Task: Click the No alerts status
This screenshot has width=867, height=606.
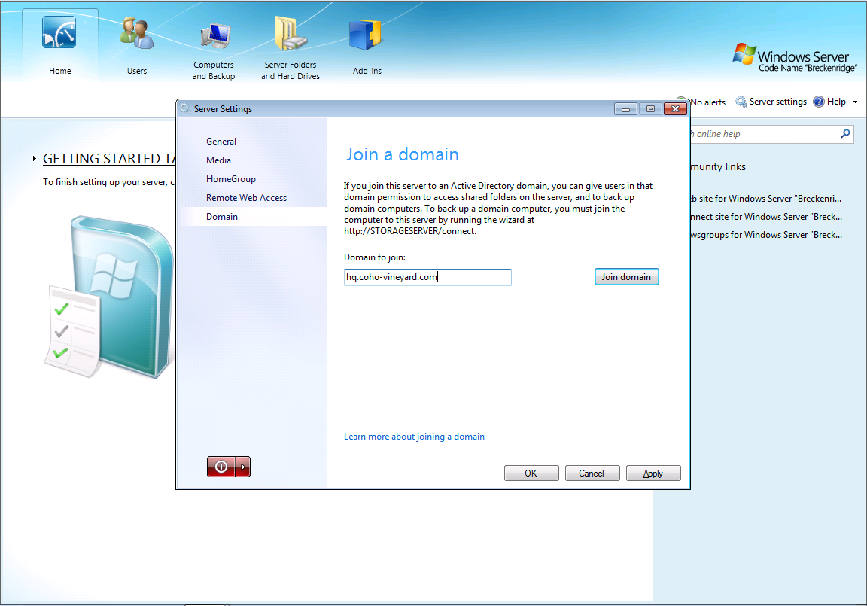Action: (707, 102)
